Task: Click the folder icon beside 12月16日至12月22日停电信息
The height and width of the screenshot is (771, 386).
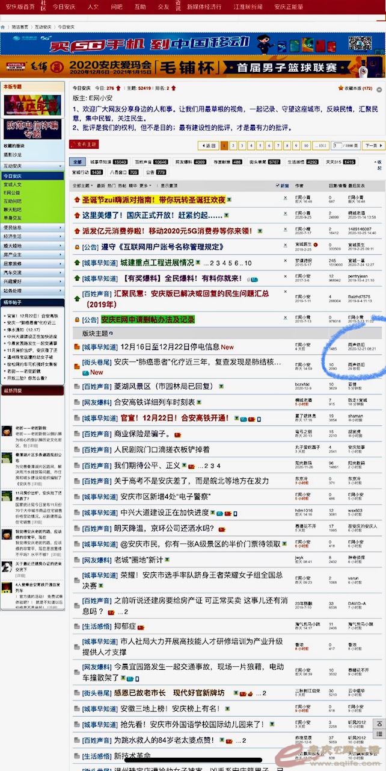Action: 77,347
